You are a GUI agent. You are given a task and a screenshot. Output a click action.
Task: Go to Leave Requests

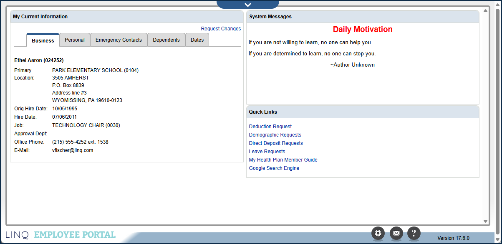[267, 152]
